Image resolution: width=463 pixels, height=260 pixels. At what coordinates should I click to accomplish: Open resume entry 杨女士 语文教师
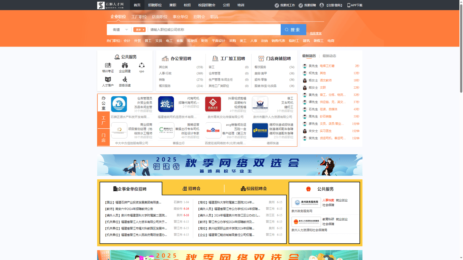tap(331, 80)
